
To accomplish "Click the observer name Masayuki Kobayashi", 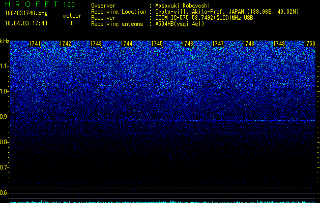I will (183, 6).
